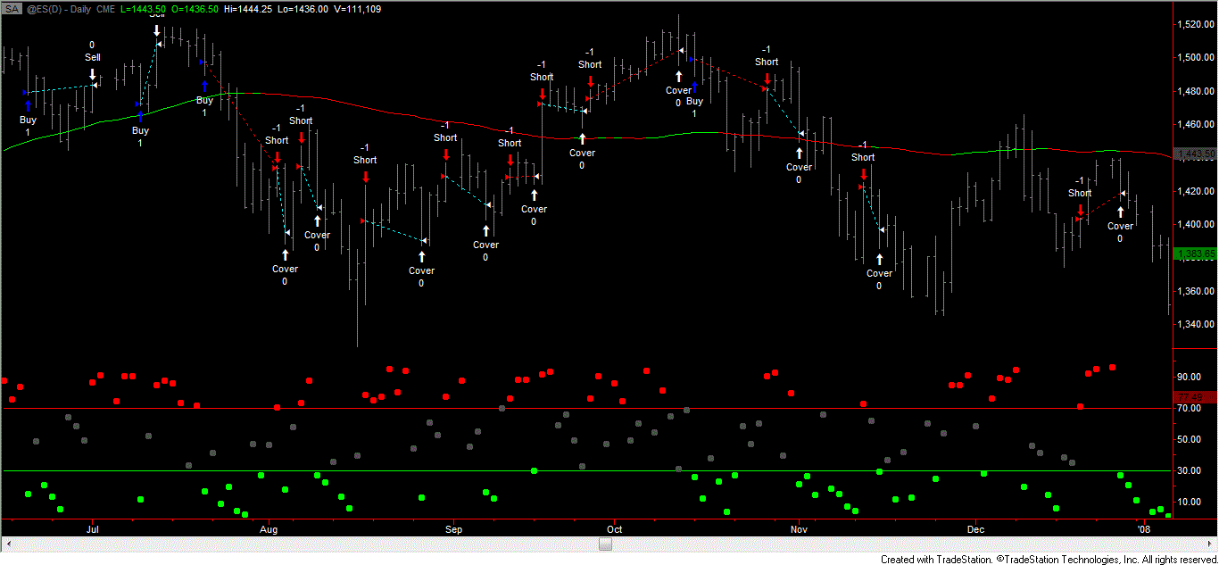Click the 1,480.00 price axis label
1219x565 pixels.
point(1196,92)
